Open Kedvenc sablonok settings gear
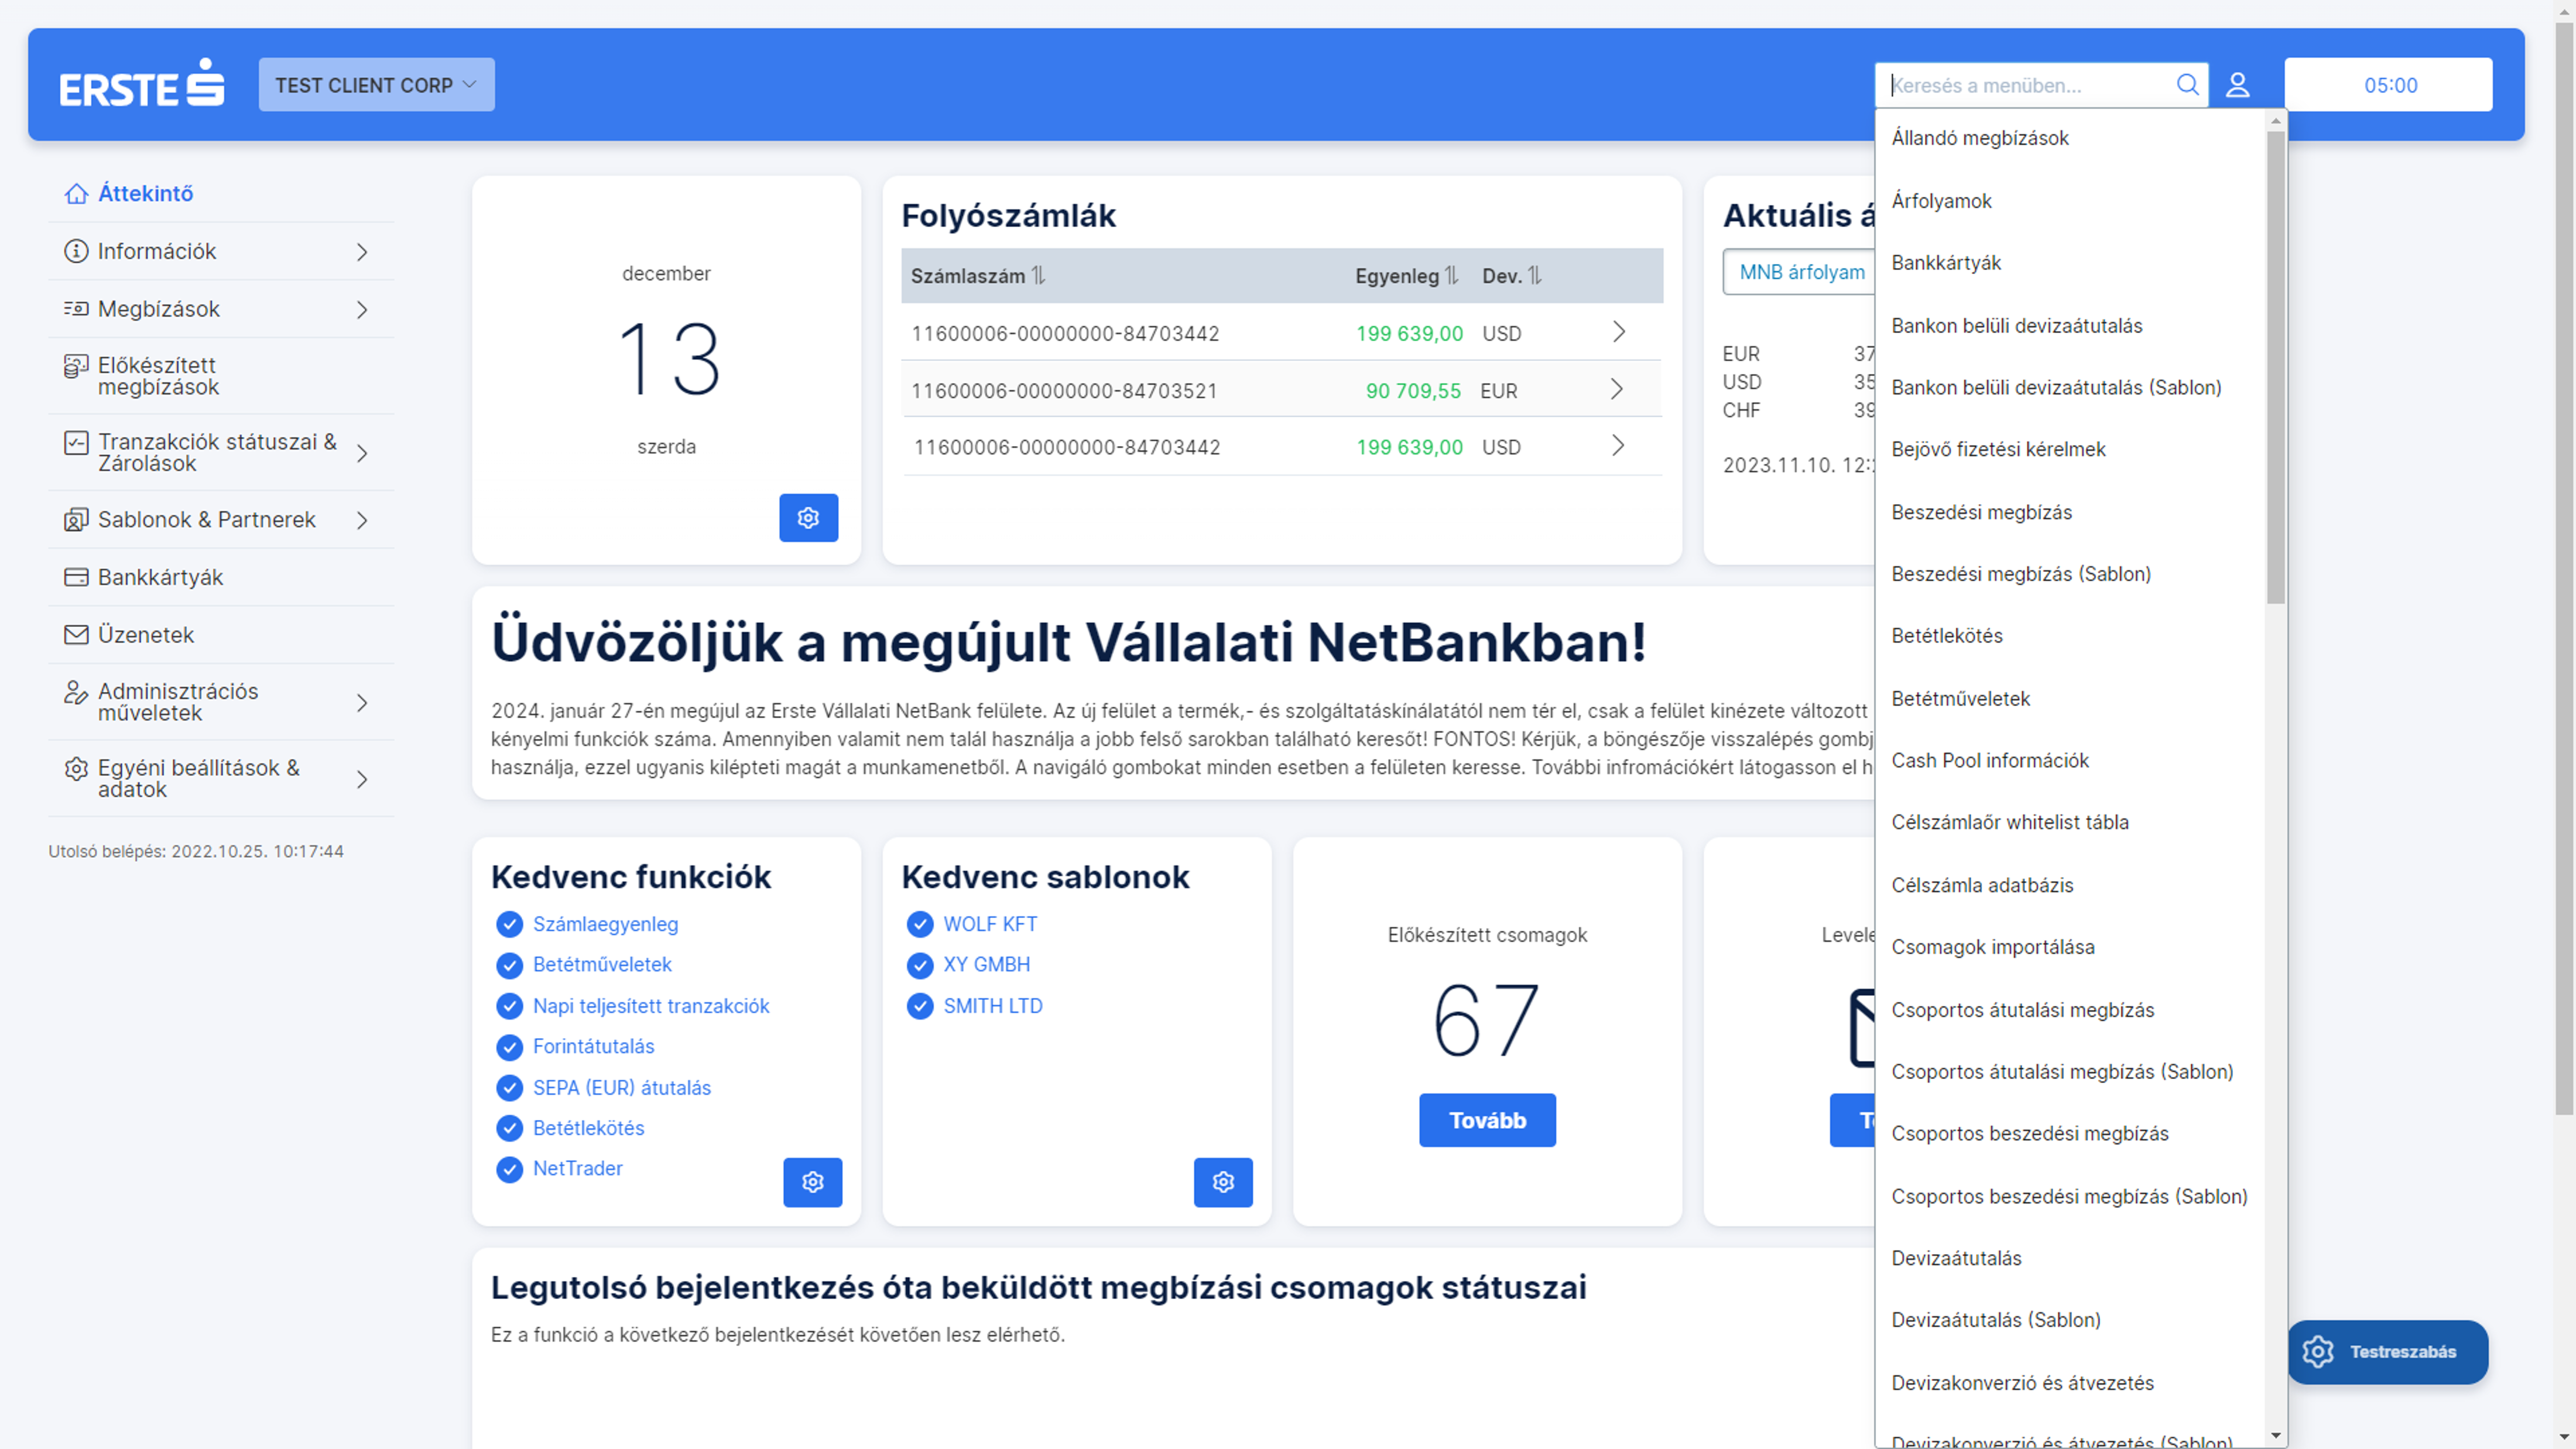This screenshot has width=2576, height=1449. pos(1223,1183)
